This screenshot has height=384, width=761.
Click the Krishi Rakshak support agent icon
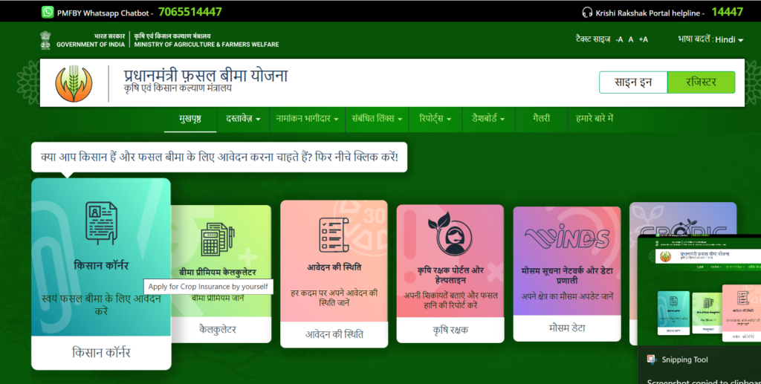point(450,234)
